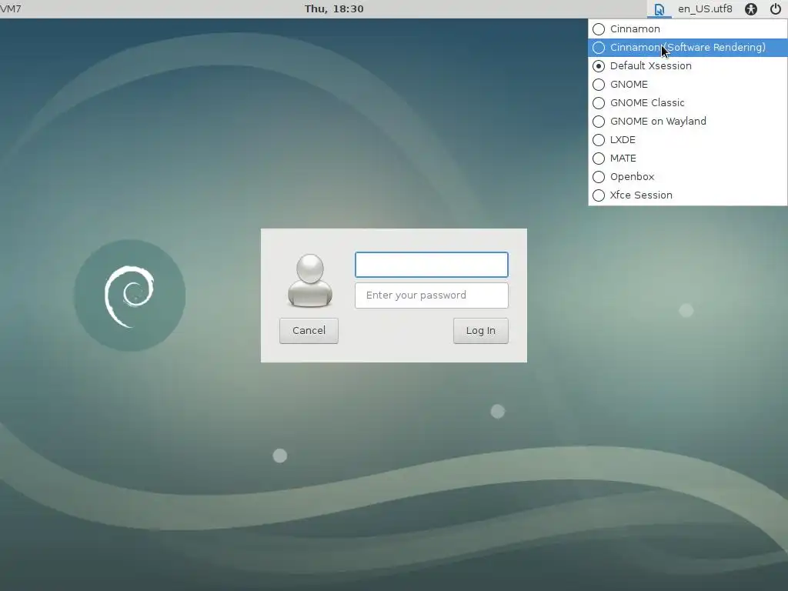Click the Cancel button
Image resolution: width=788 pixels, height=591 pixels.
[309, 331]
